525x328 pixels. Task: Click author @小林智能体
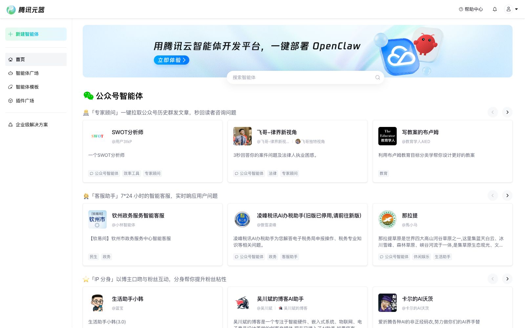tap(123, 225)
